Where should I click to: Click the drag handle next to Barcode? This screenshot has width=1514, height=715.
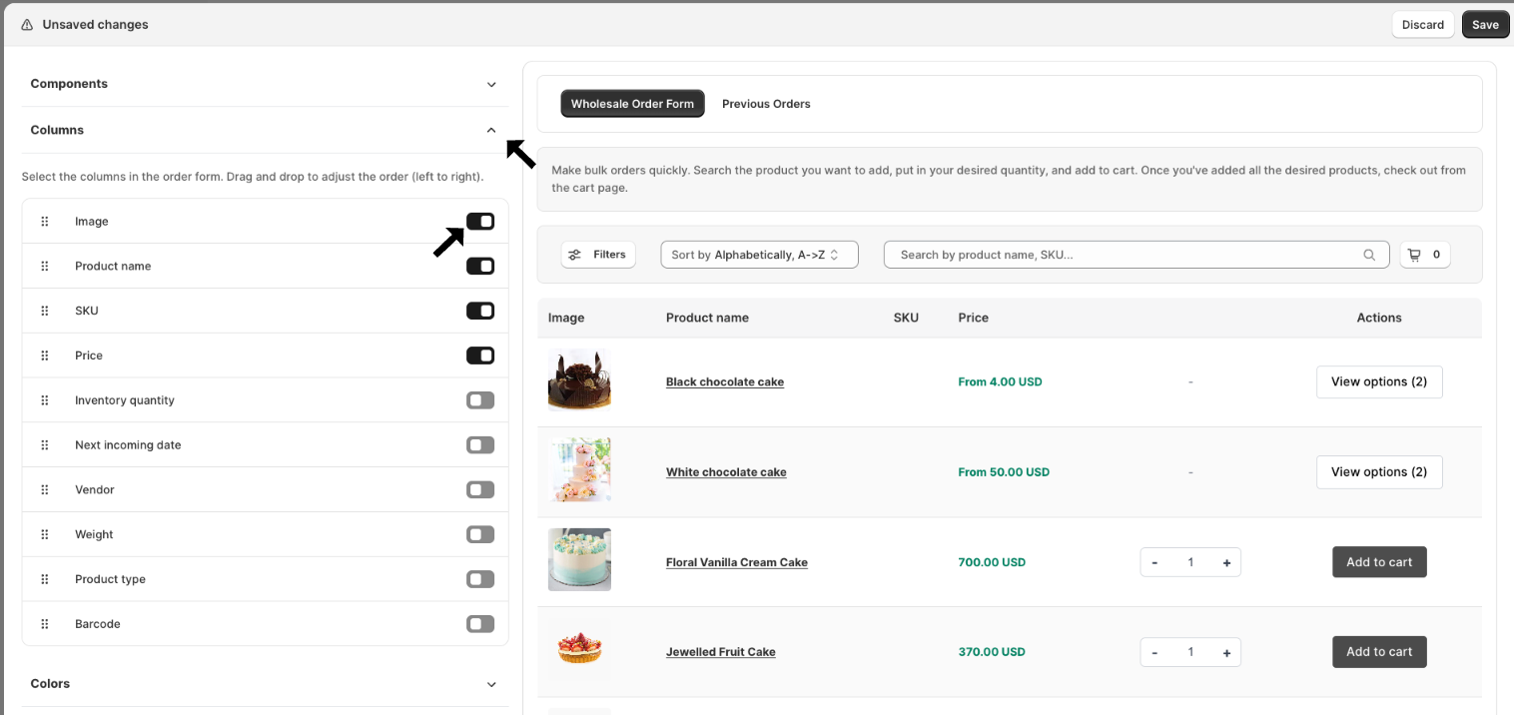(x=44, y=624)
